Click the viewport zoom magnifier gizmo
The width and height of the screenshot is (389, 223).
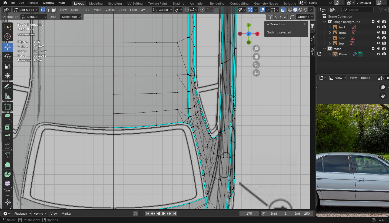(x=256, y=49)
